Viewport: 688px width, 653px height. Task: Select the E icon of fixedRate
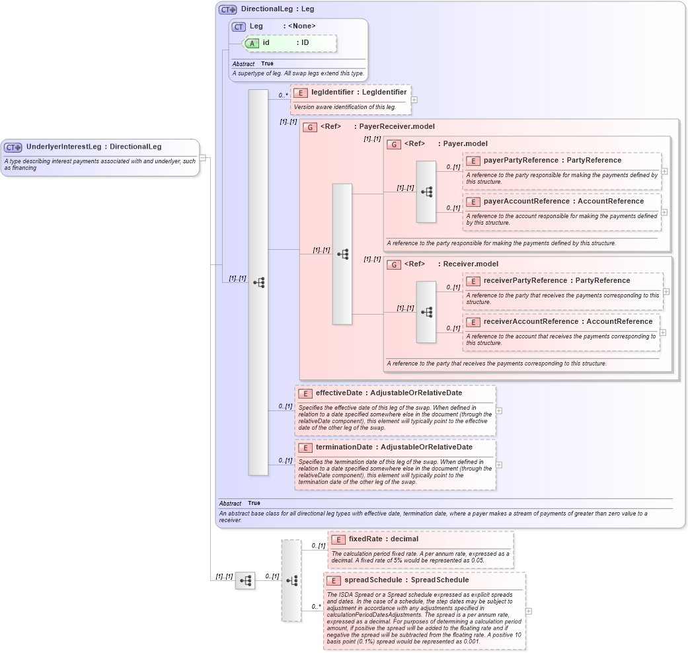point(338,539)
